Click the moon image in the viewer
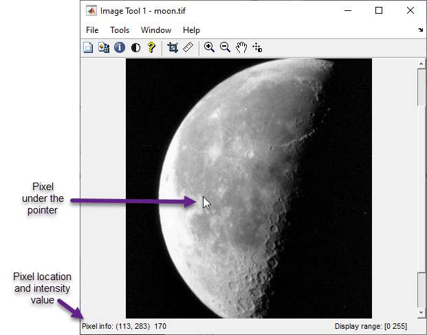 [x=249, y=188]
